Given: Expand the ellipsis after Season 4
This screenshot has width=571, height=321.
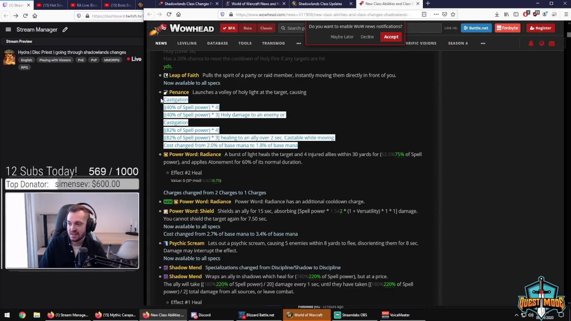Looking at the screenshot, I should (x=483, y=43).
